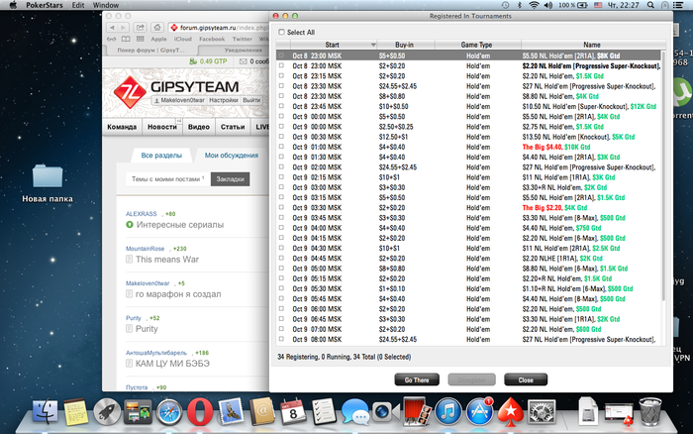This screenshot has width=693, height=434.
Task: Check The Big $4.40 tournament row
Action: [281, 147]
